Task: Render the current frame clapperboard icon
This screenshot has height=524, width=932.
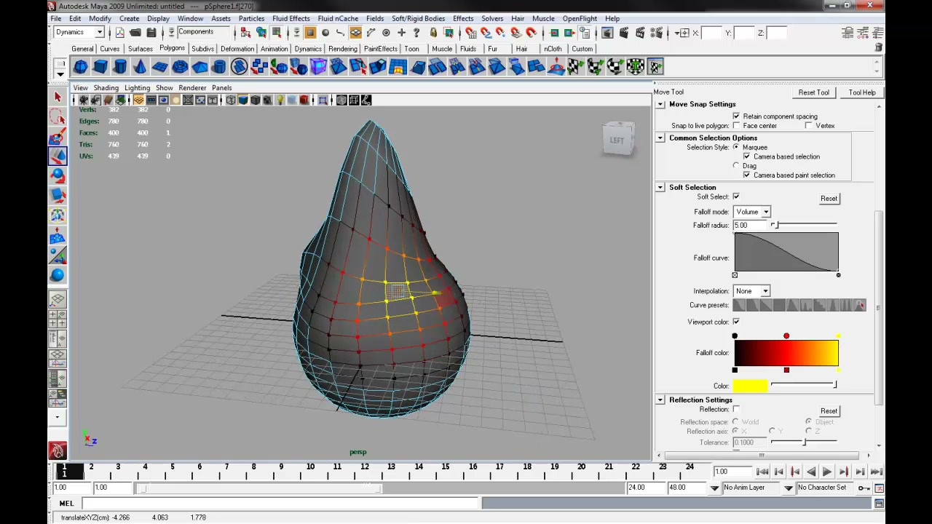Action: click(x=625, y=33)
